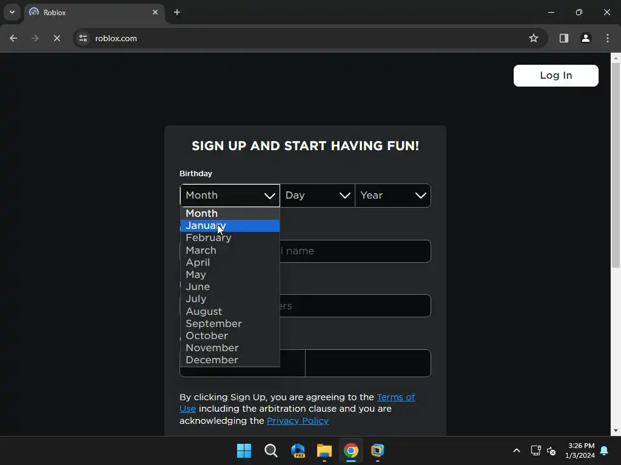The height and width of the screenshot is (465, 621).
Task: Open the browser side panel
Action: (x=563, y=38)
